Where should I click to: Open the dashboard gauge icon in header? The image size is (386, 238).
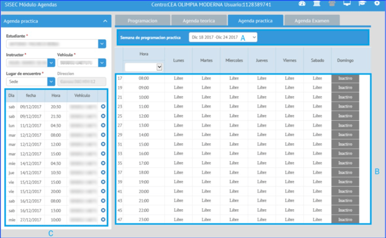[x=303, y=4]
